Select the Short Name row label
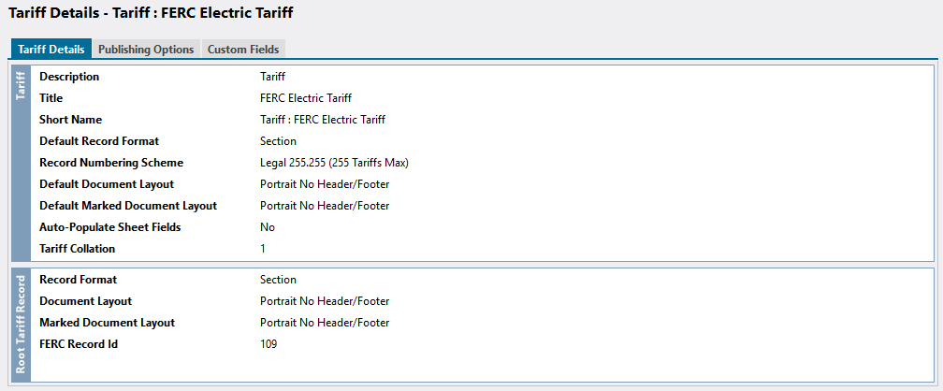 (x=70, y=120)
